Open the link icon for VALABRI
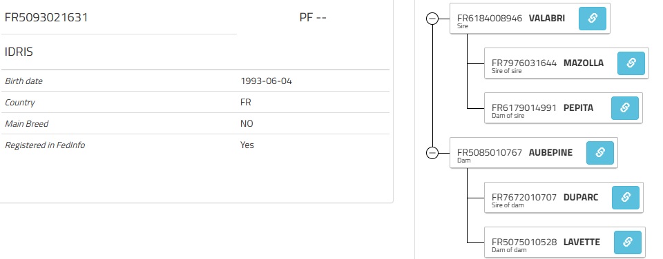Image resolution: width=663 pixels, height=259 pixels. [592, 19]
